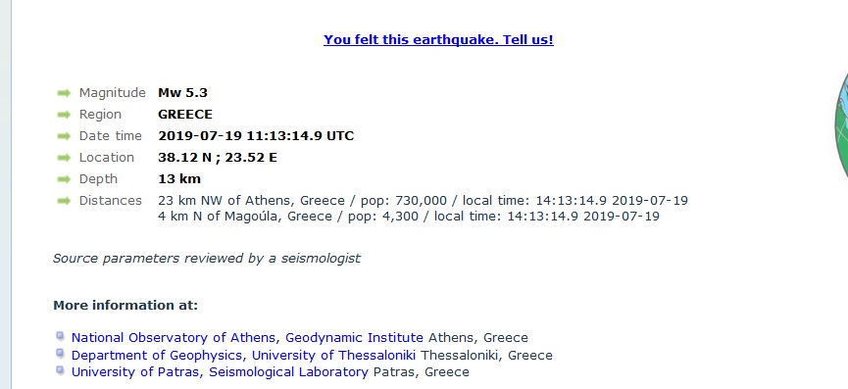Click the 13 km depth value
This screenshot has width=848, height=389.
179,179
